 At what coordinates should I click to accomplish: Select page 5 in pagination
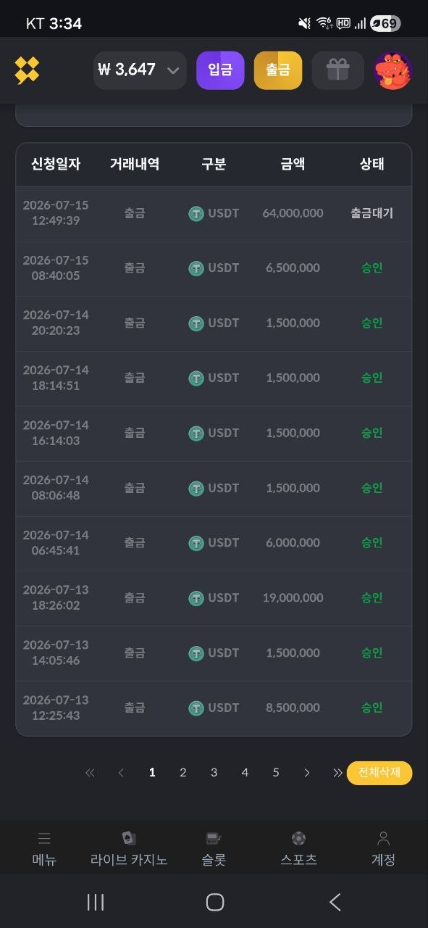[x=276, y=773]
